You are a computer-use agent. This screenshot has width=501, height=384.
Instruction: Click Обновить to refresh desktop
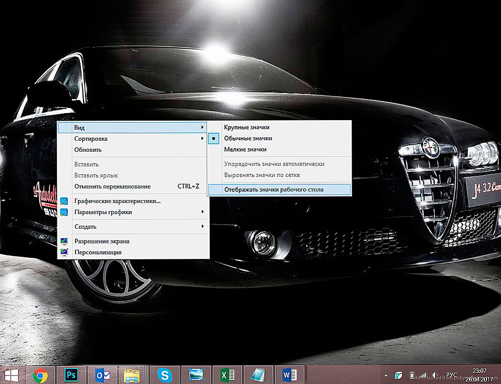coord(133,150)
